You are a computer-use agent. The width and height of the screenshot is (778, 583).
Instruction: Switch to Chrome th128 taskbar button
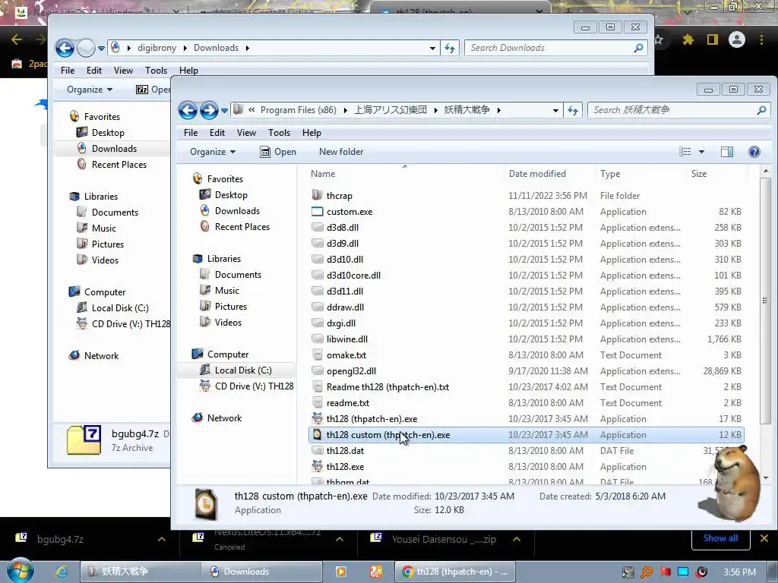click(455, 572)
